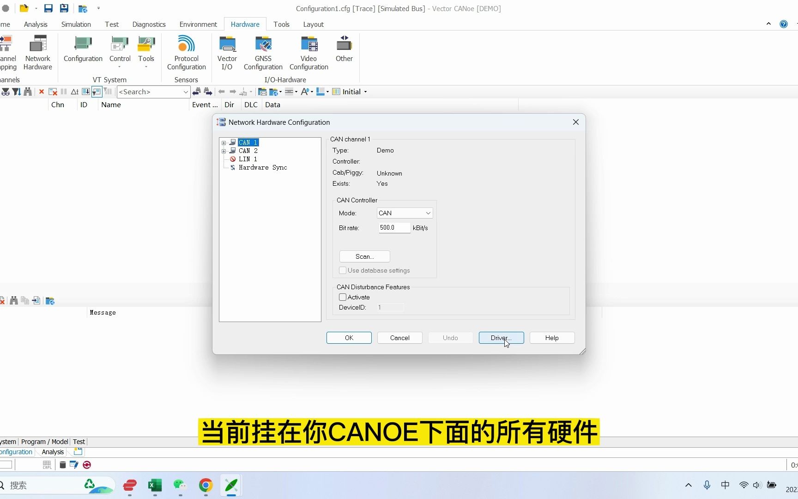Open the Environment menu tab
Image resolution: width=798 pixels, height=499 pixels.
pyautogui.click(x=198, y=24)
